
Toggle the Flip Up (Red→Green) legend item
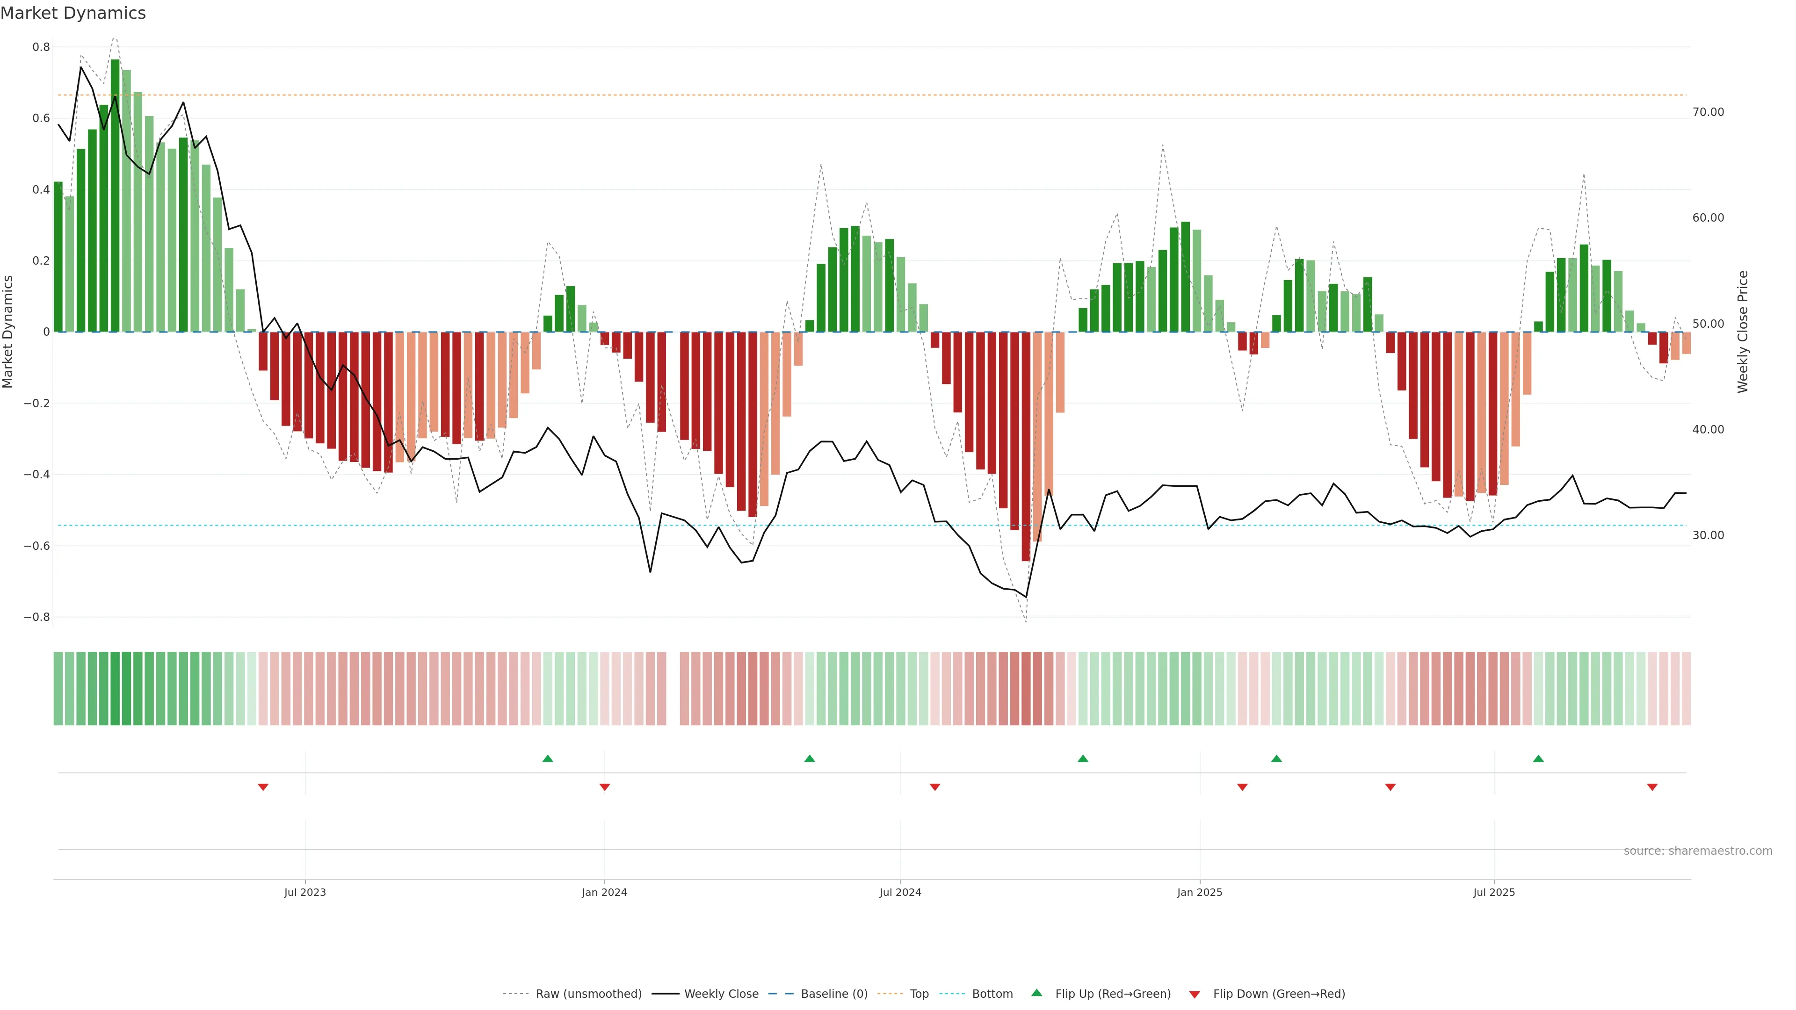(x=1112, y=994)
